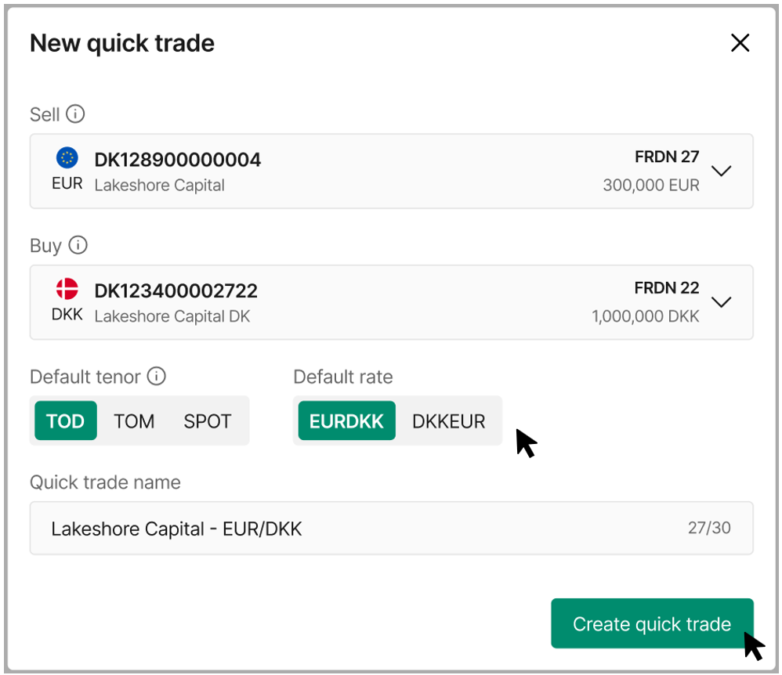Choose SPOT as default tenor
782x675 pixels.
208,421
